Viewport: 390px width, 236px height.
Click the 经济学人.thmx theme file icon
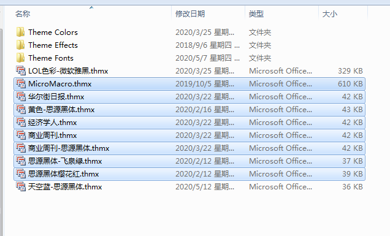pyautogui.click(x=21, y=123)
